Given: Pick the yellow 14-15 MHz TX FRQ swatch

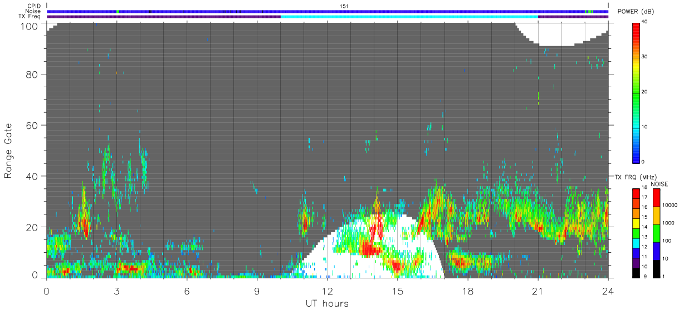Looking at the screenshot, I should (x=636, y=223).
